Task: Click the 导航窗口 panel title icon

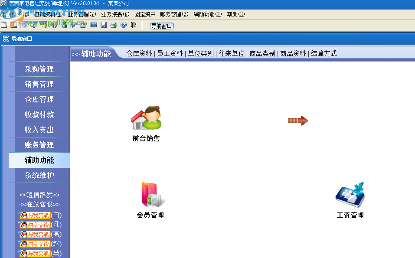Action: coord(6,39)
